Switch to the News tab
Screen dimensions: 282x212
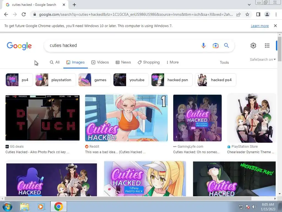pos(123,62)
